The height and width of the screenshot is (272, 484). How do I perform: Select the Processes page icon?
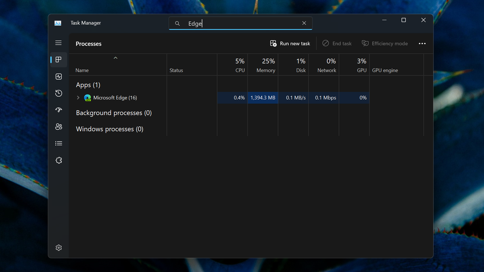pos(58,60)
